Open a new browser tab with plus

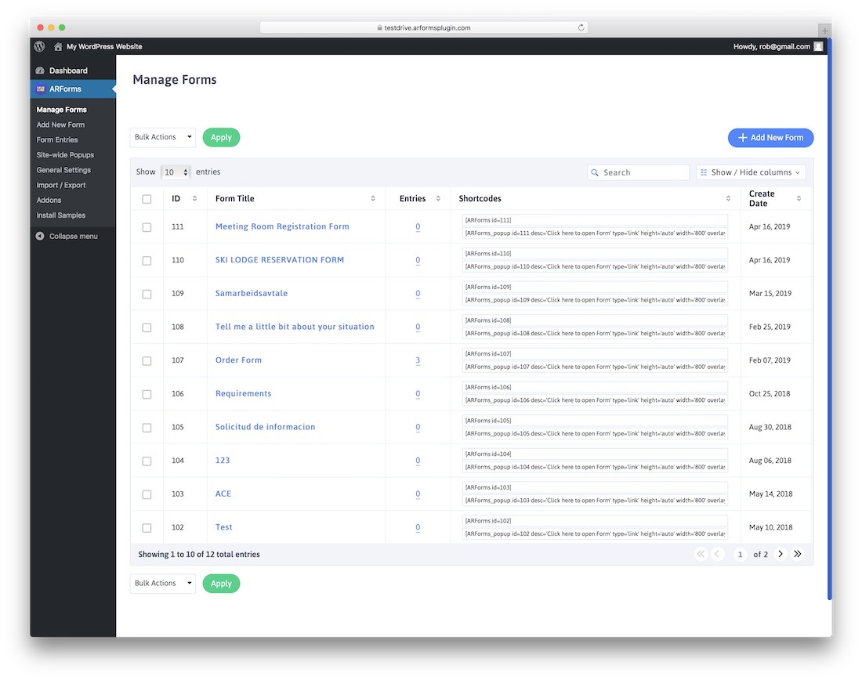tap(824, 31)
